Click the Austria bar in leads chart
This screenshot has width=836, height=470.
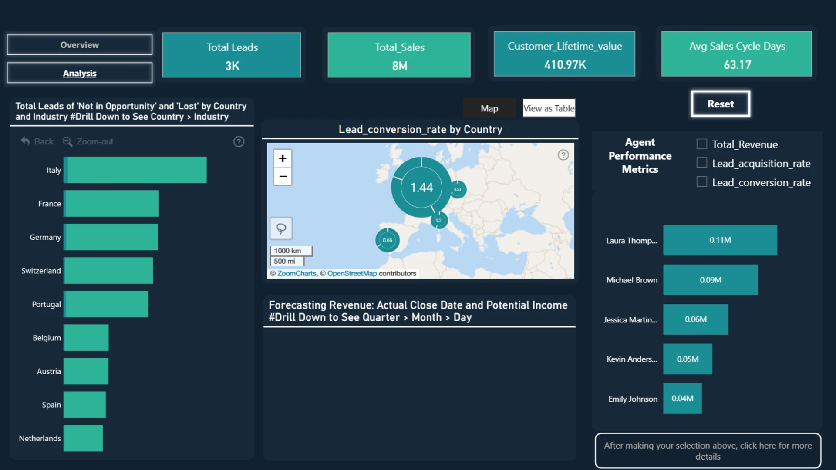(x=86, y=371)
